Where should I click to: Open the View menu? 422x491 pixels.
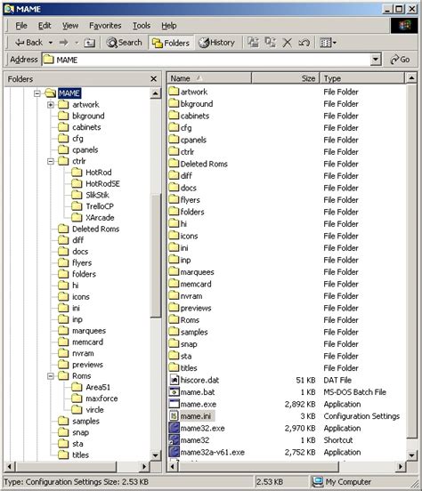point(70,26)
